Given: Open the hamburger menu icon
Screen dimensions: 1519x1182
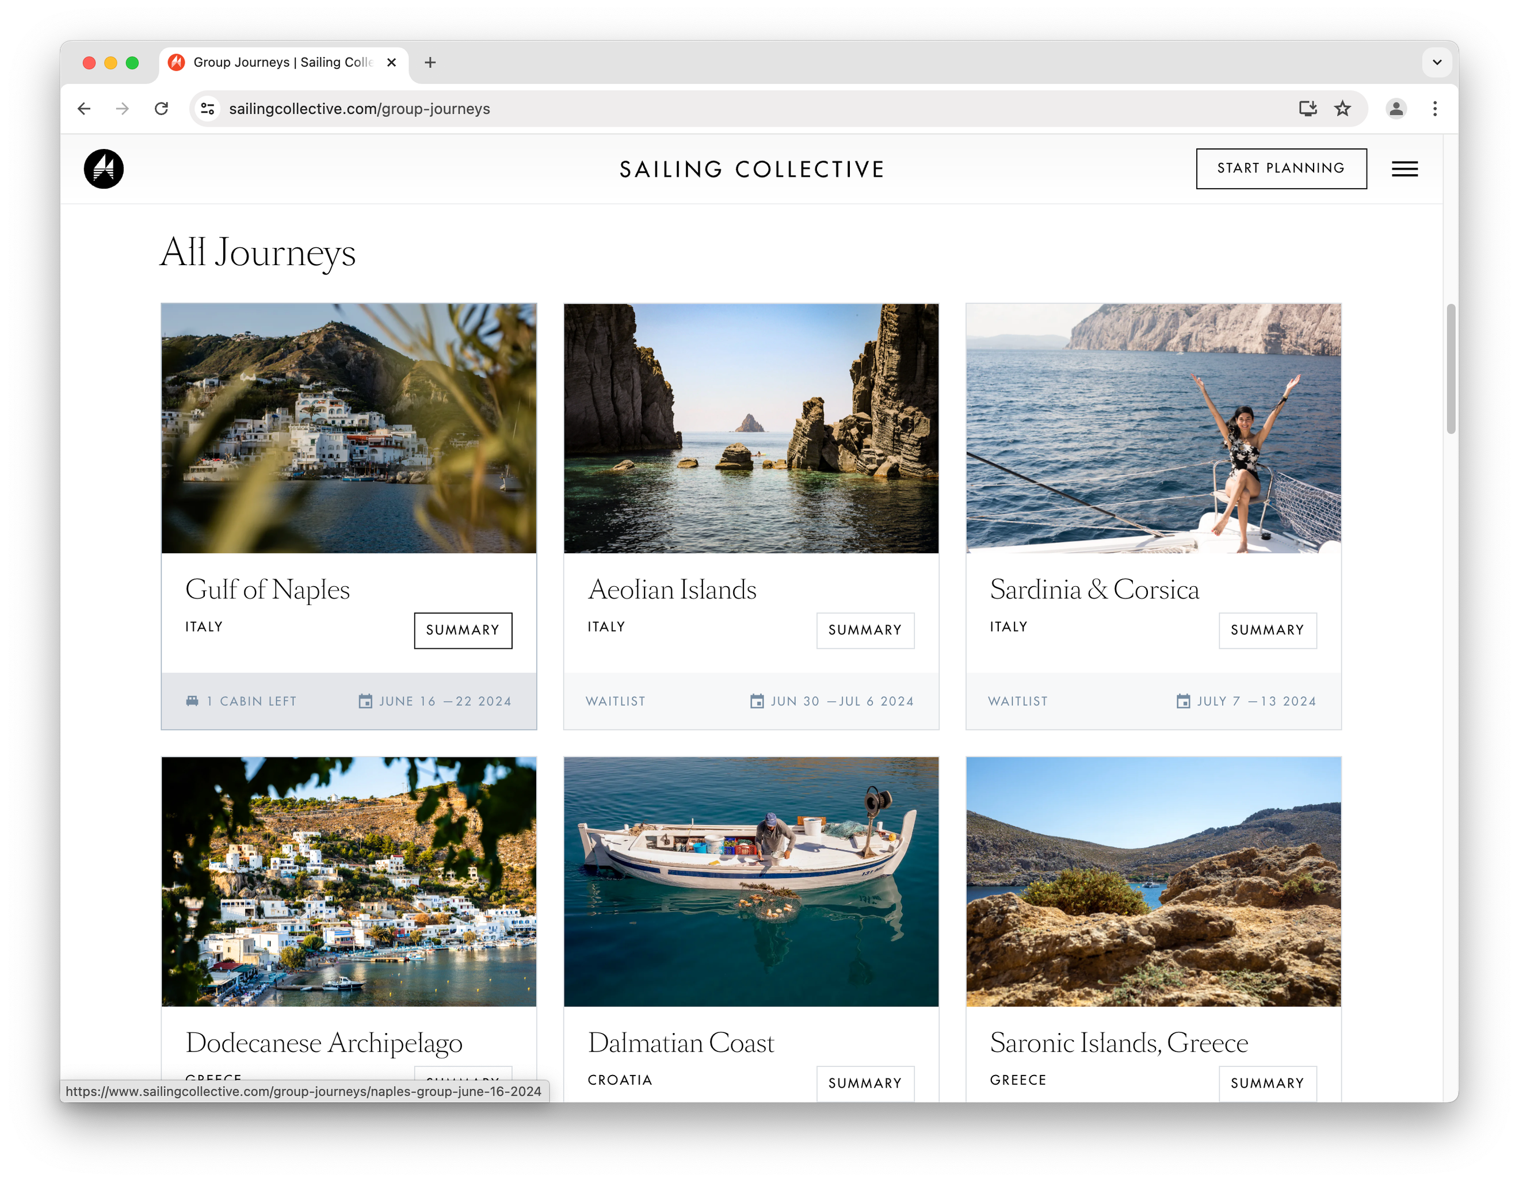Looking at the screenshot, I should 1404,169.
